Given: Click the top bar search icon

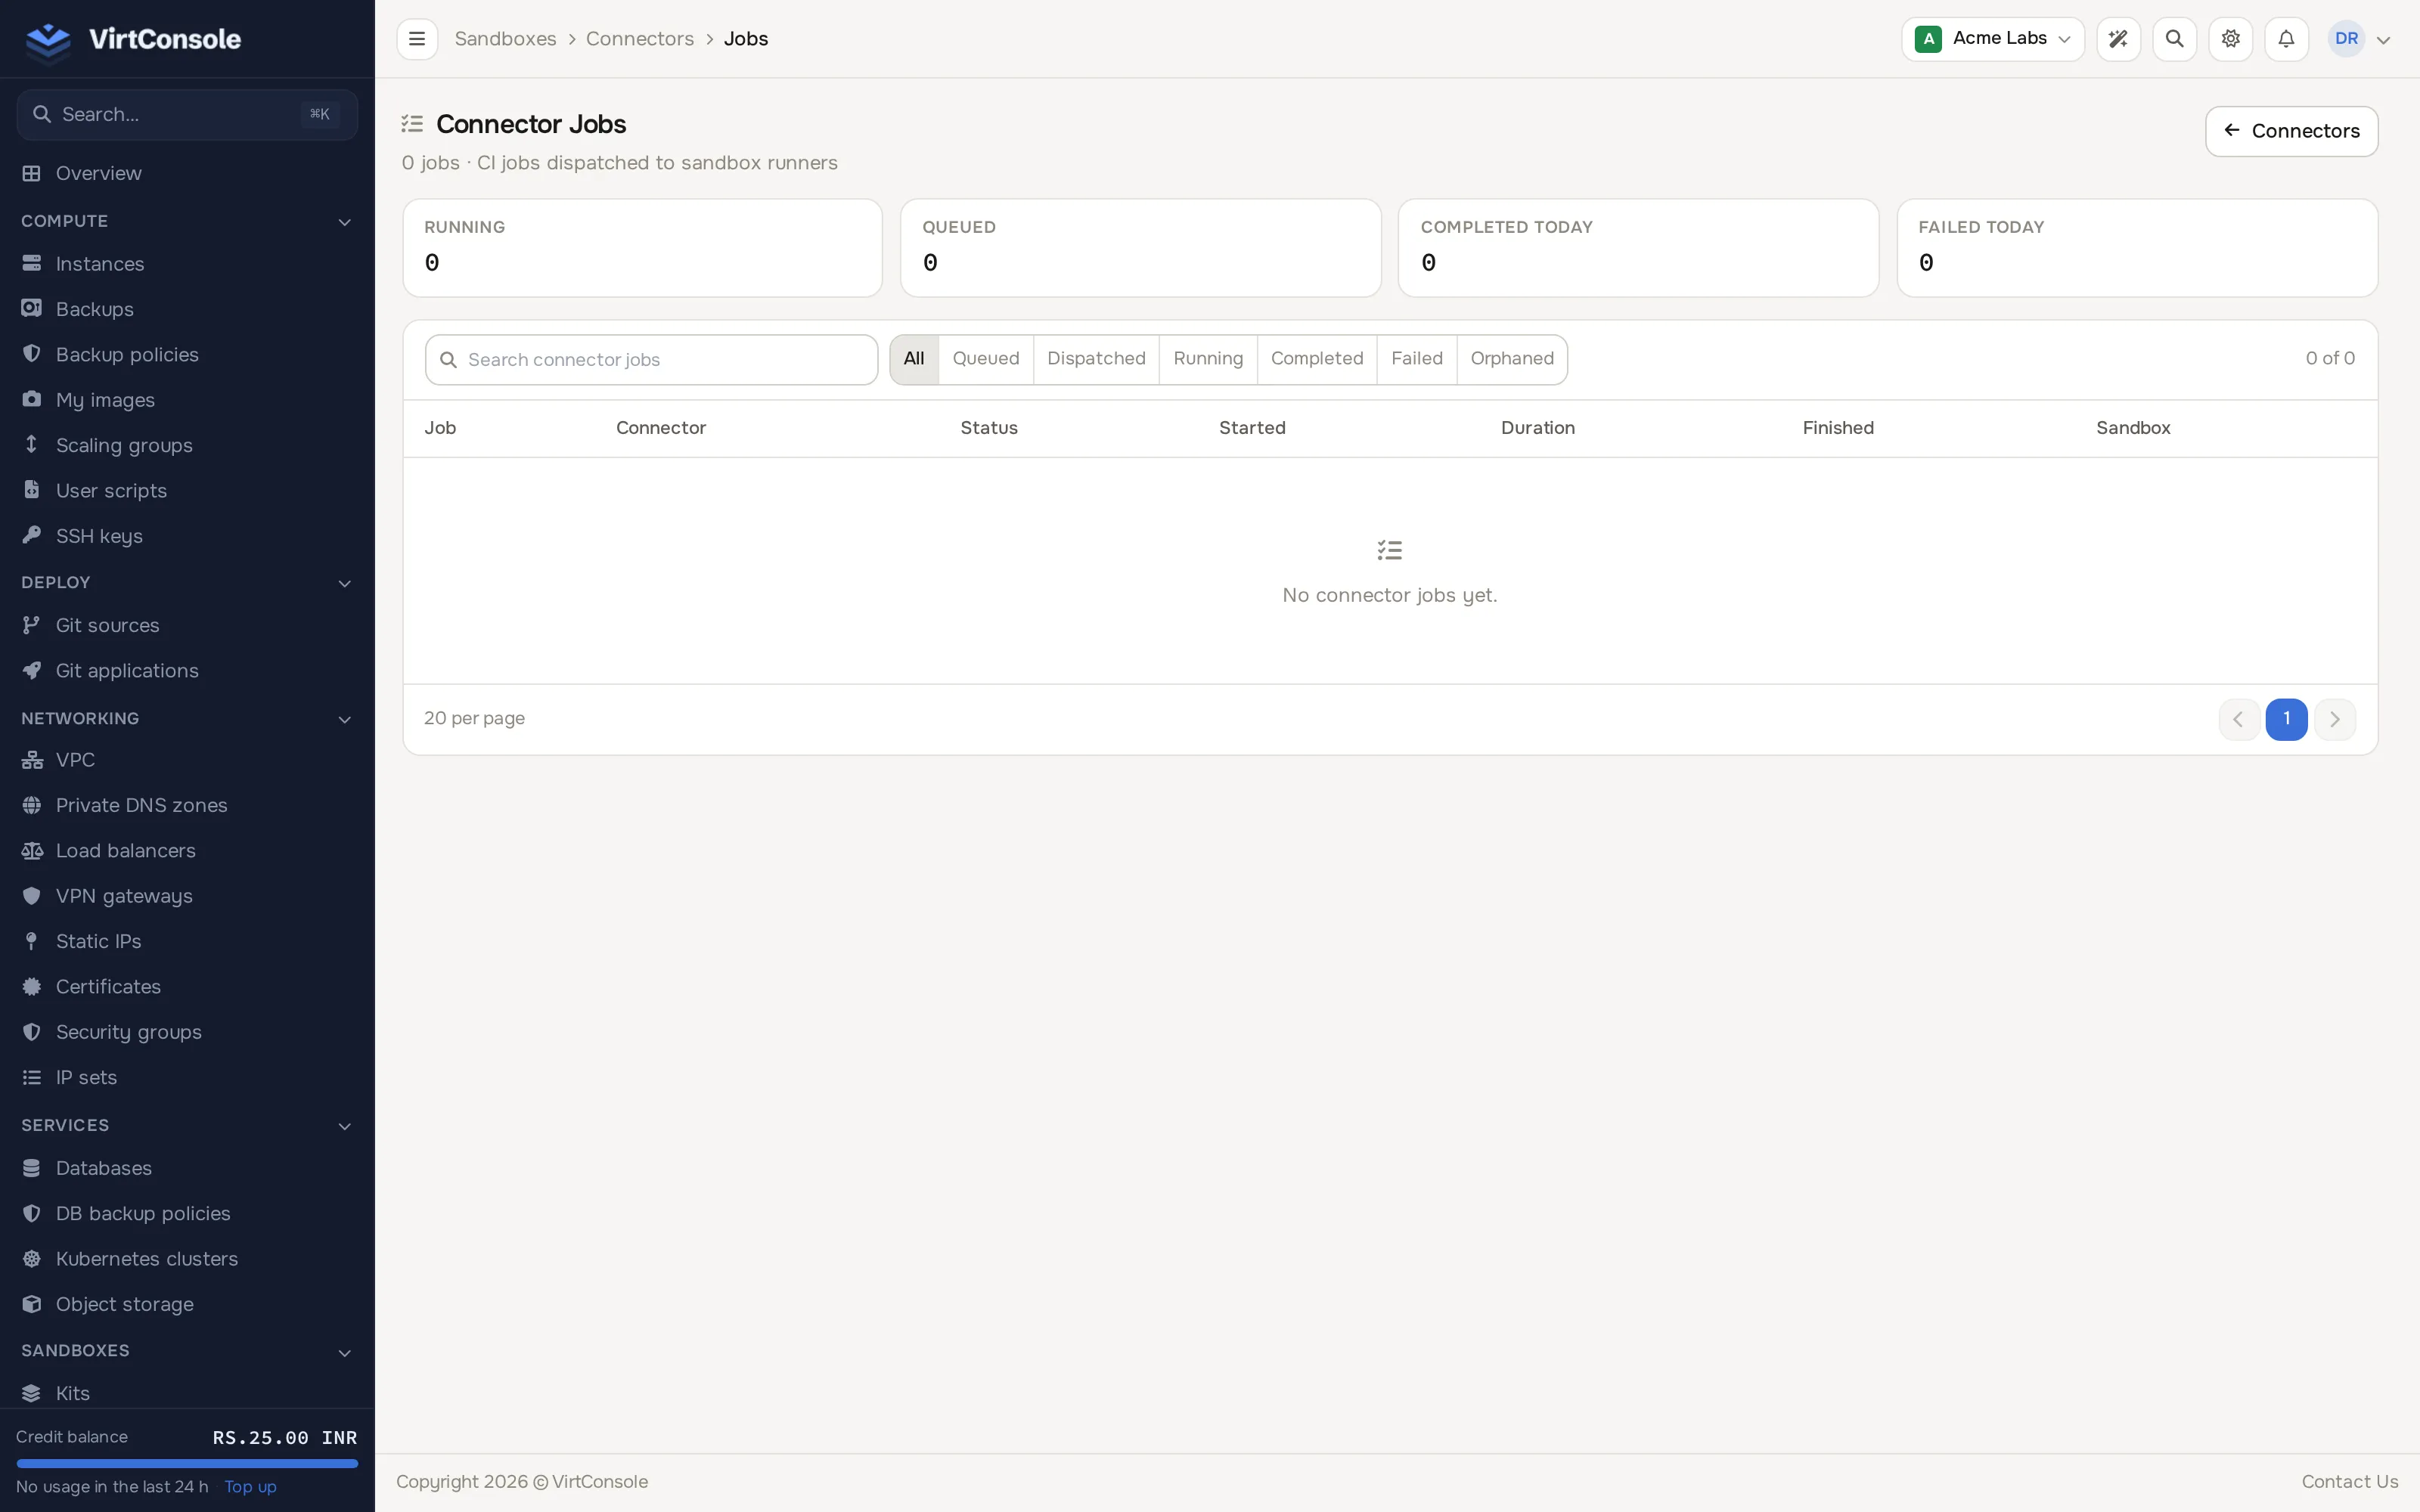Looking at the screenshot, I should [x=2174, y=39].
